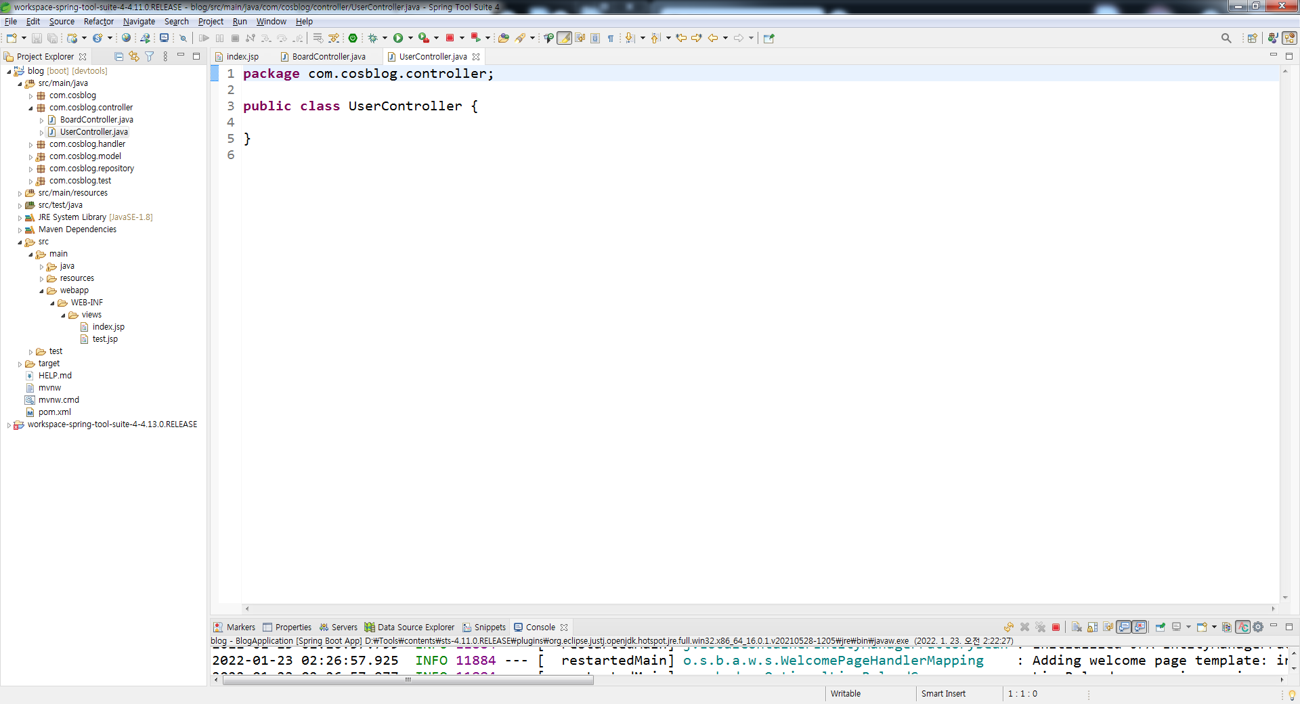The image size is (1300, 704).
Task: Toggle console ANSI color support button
Action: click(1242, 627)
